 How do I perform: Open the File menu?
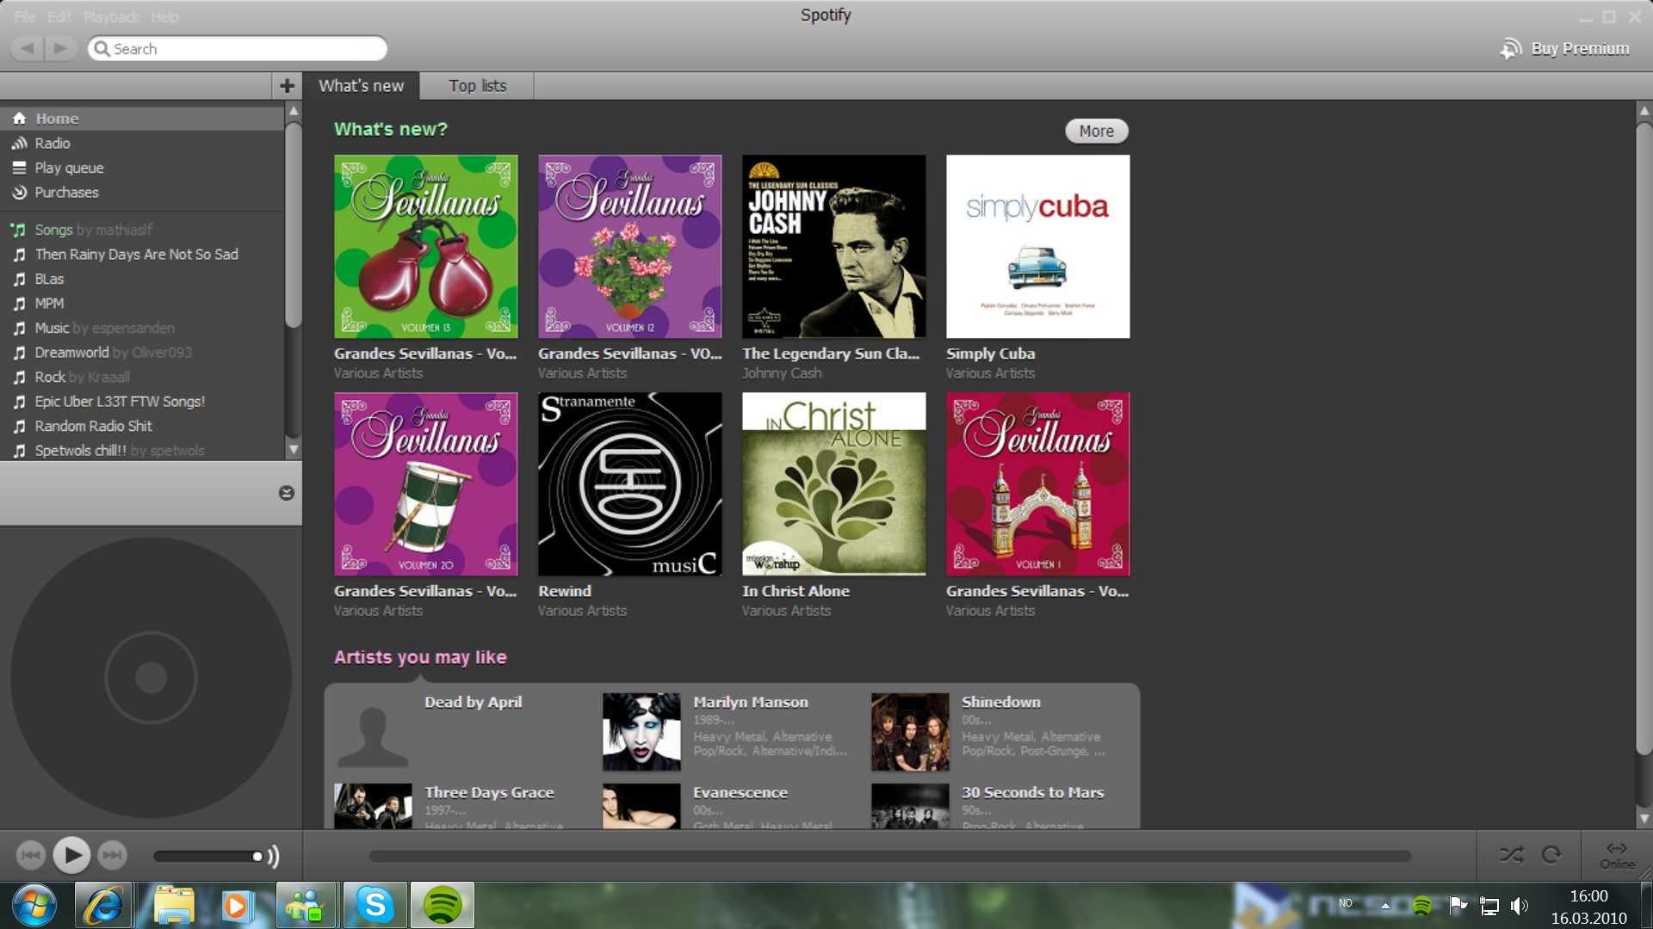[x=24, y=16]
